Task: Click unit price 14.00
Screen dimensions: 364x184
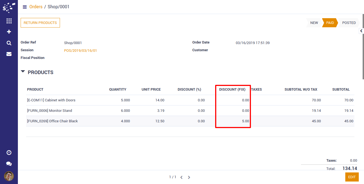Action: pos(160,100)
